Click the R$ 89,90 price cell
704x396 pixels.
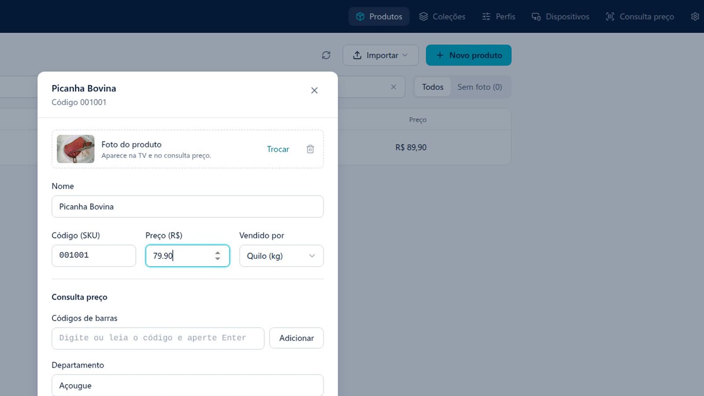click(411, 147)
